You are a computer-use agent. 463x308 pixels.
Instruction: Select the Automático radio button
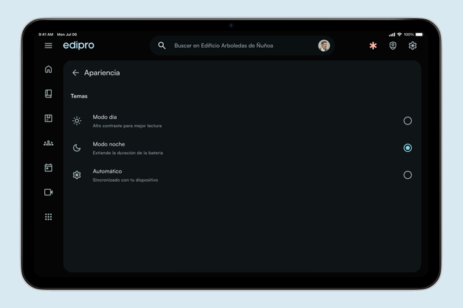click(x=408, y=175)
